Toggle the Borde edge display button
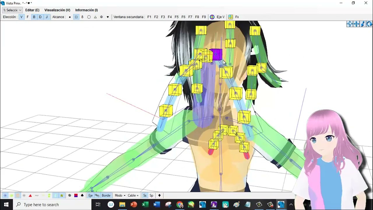This screenshot has width=373, height=210. [x=106, y=195]
